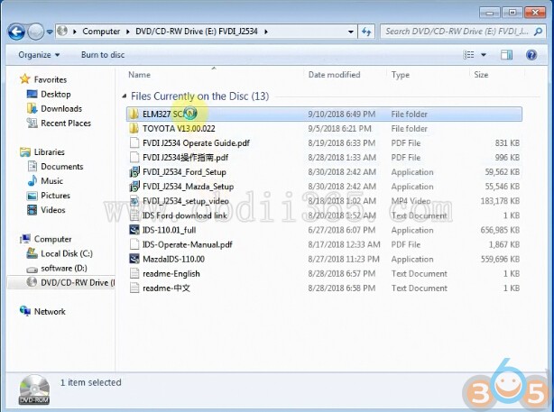Open Videos library in the sidebar

tap(53, 210)
